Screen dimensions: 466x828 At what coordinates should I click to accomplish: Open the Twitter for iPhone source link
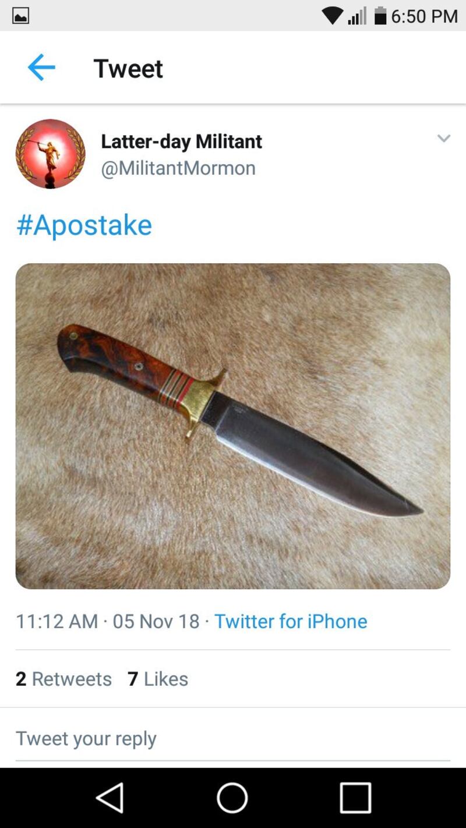(291, 621)
